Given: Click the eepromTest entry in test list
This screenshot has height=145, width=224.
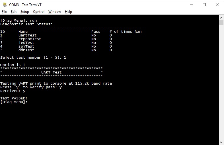Looking at the screenshot, I should 30,39.
